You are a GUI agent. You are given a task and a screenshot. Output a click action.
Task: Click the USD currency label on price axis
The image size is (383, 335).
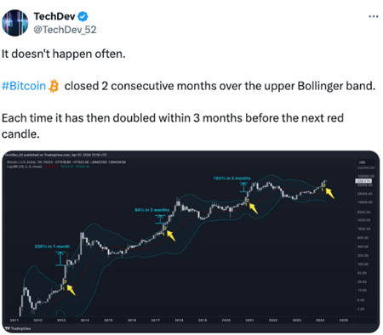tap(362, 162)
